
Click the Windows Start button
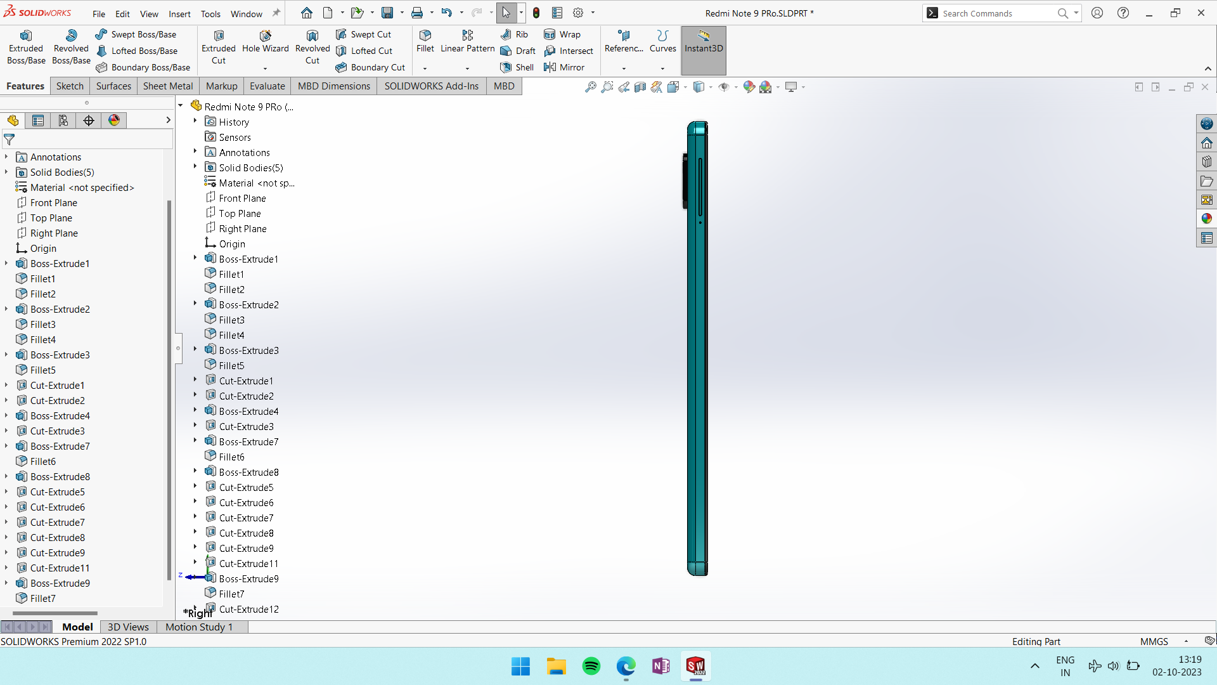click(521, 666)
